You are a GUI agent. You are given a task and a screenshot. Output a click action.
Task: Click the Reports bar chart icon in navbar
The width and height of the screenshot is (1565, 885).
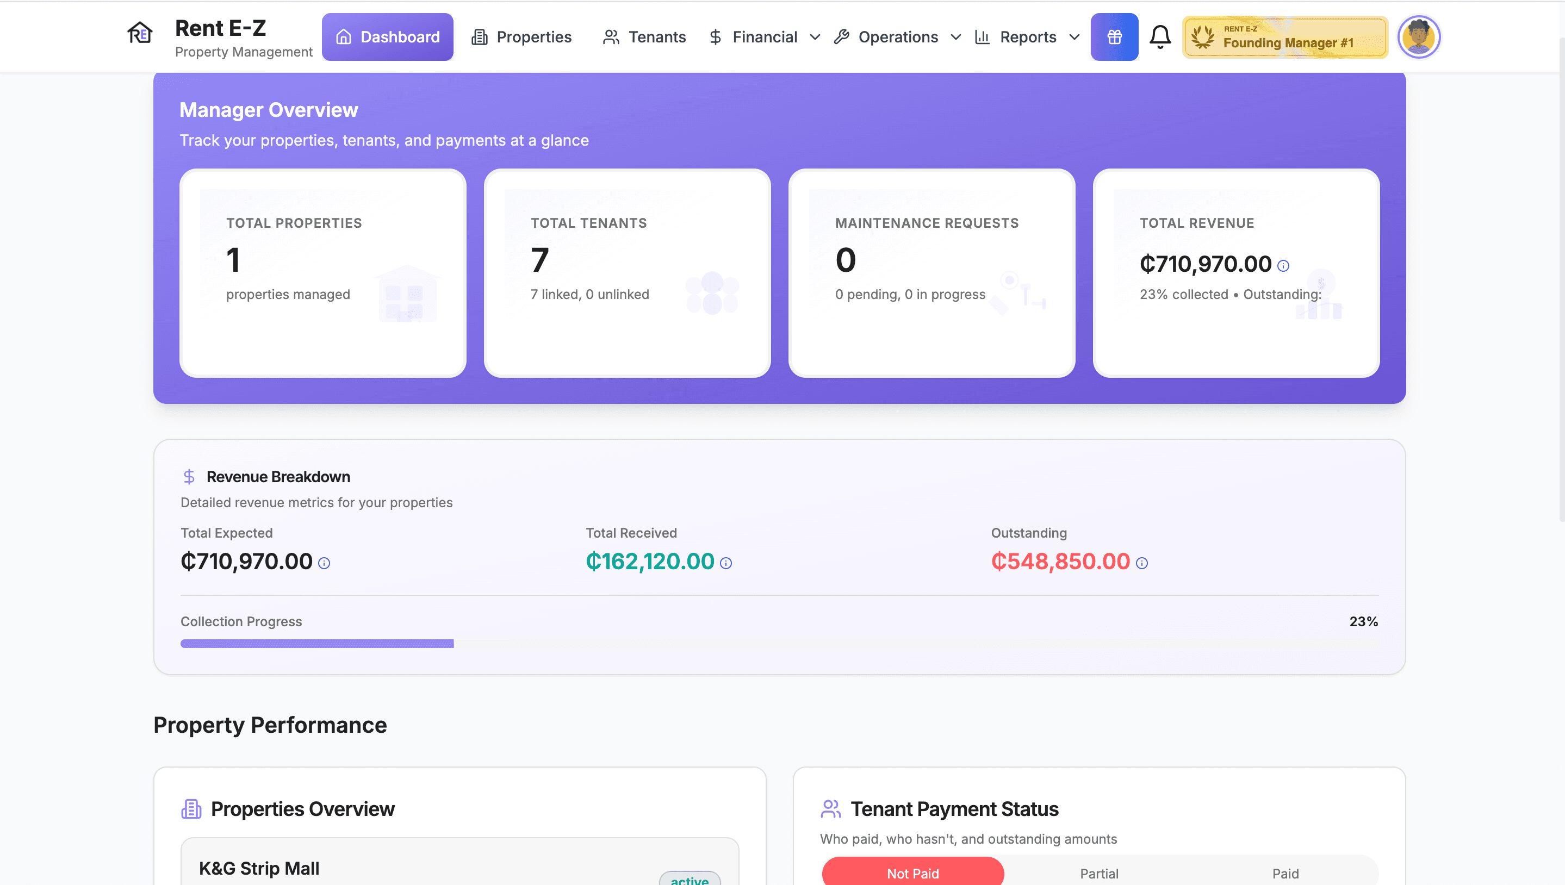point(982,37)
